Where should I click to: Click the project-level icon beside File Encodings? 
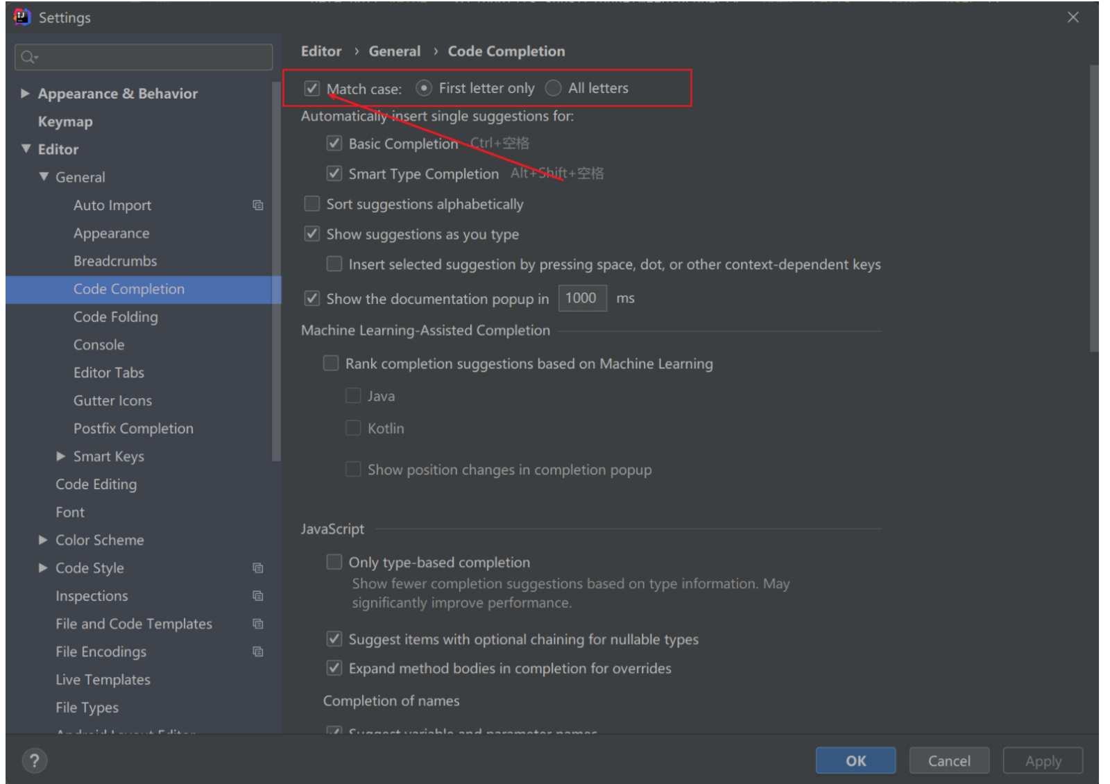[258, 651]
